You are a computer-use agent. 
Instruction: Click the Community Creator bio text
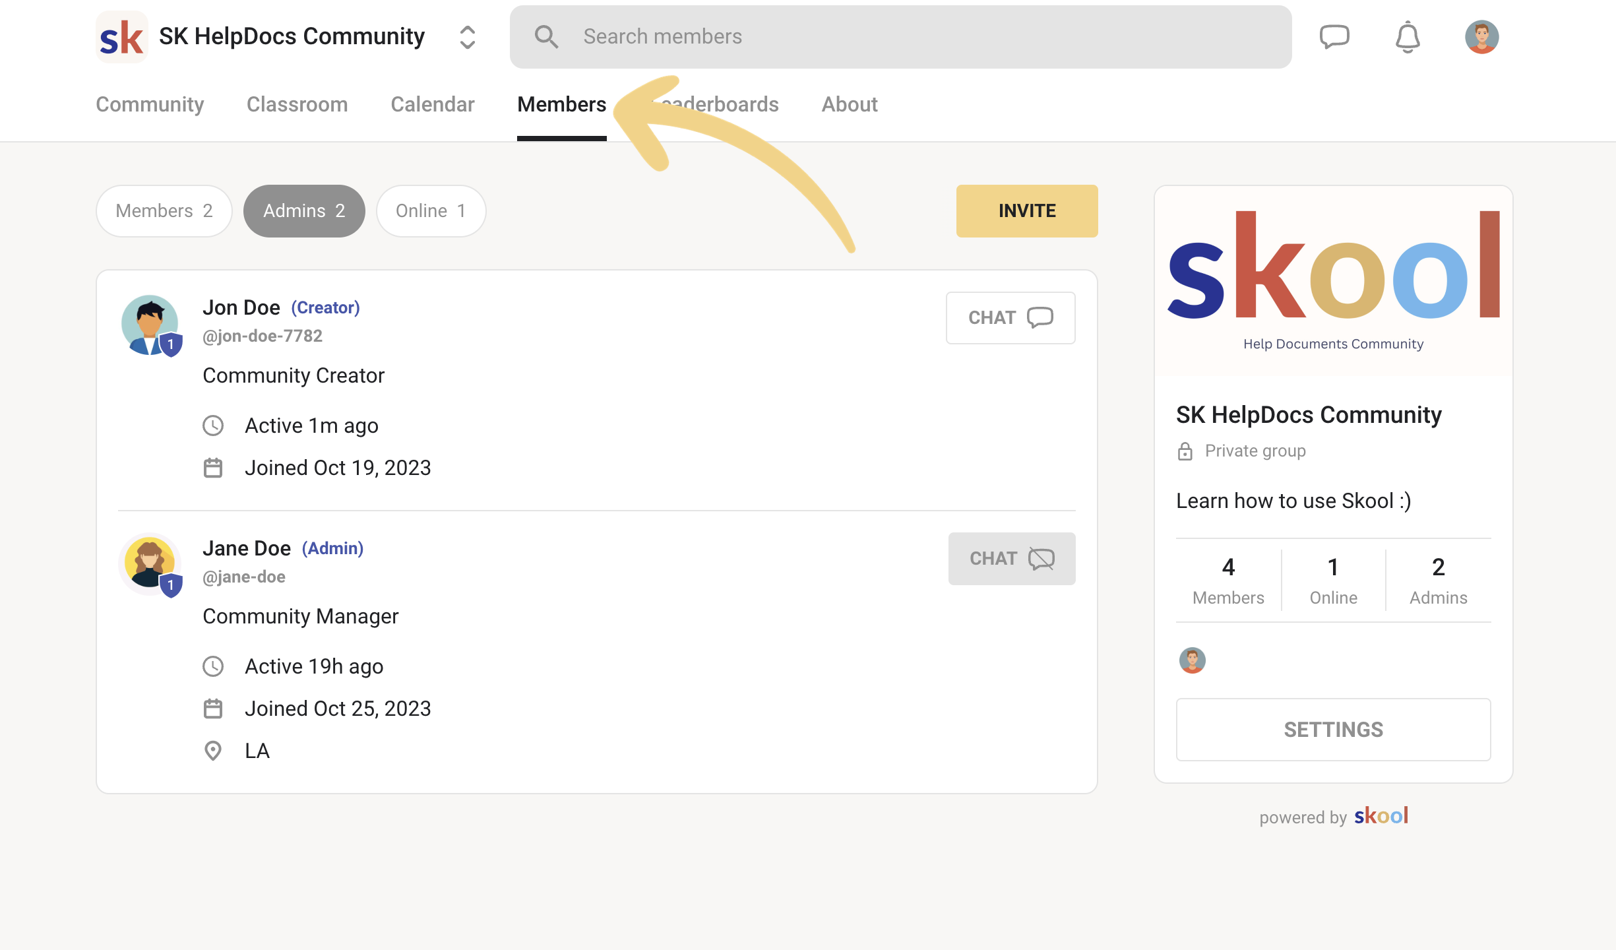point(294,375)
